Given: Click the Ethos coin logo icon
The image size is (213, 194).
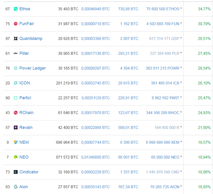Looking at the screenshot, I should 16,9.
